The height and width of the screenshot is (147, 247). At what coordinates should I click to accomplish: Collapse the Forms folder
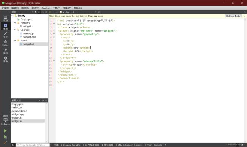(15, 40)
